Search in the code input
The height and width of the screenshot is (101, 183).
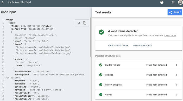(x=79, y=23)
